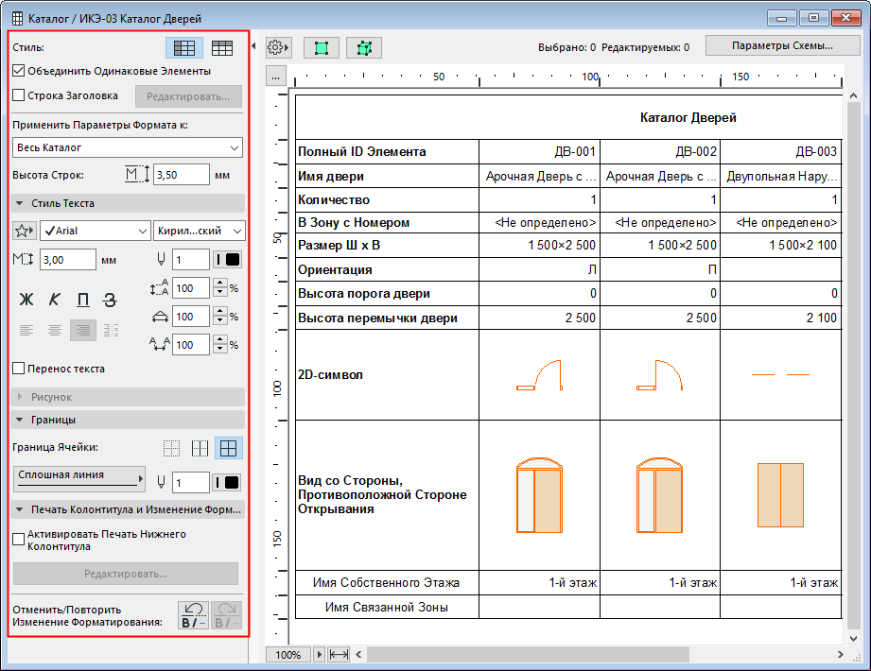Screen dimensions: 871x671
Task: Align text left in cells
Action: (26, 330)
